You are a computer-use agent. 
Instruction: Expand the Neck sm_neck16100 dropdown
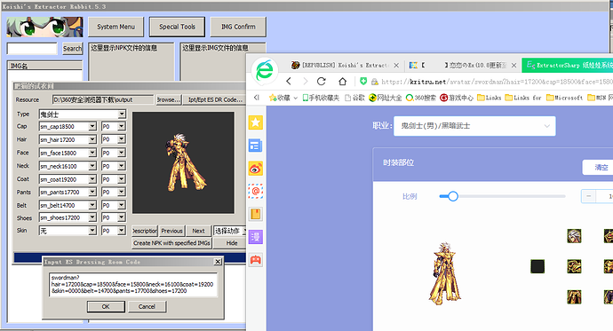pyautogui.click(x=92, y=166)
